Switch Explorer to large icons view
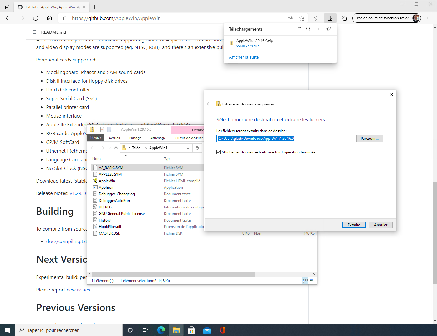Screen dimensions: 437x336 [312, 280]
